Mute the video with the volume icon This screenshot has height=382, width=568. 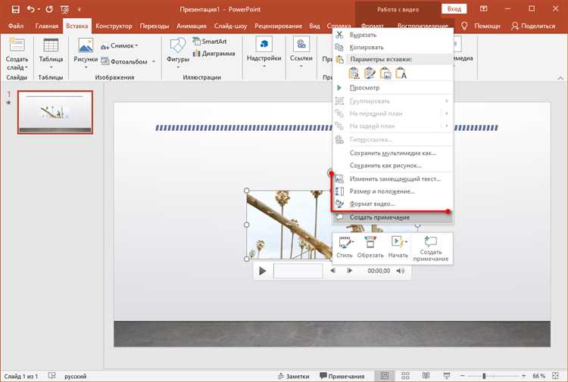click(401, 271)
